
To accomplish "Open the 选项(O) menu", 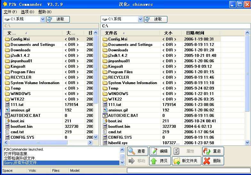I will click(x=27, y=12).
